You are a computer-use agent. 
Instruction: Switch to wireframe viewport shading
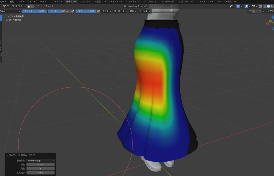coord(265,6)
